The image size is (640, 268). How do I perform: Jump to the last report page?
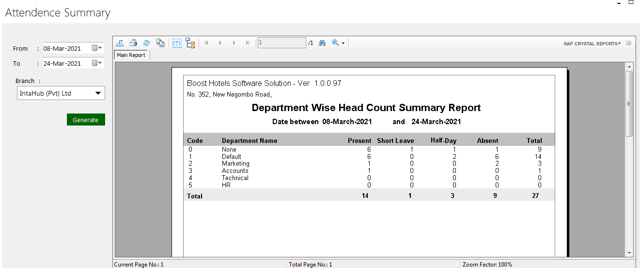[248, 43]
